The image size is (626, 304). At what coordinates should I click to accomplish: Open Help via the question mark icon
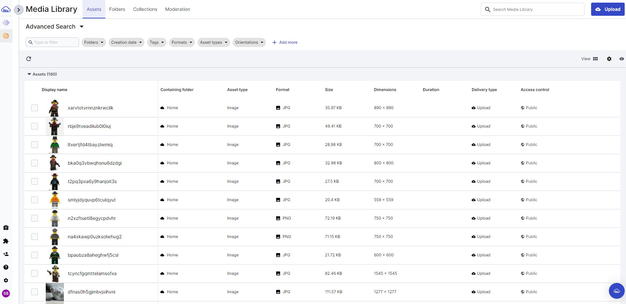[x=6, y=267]
